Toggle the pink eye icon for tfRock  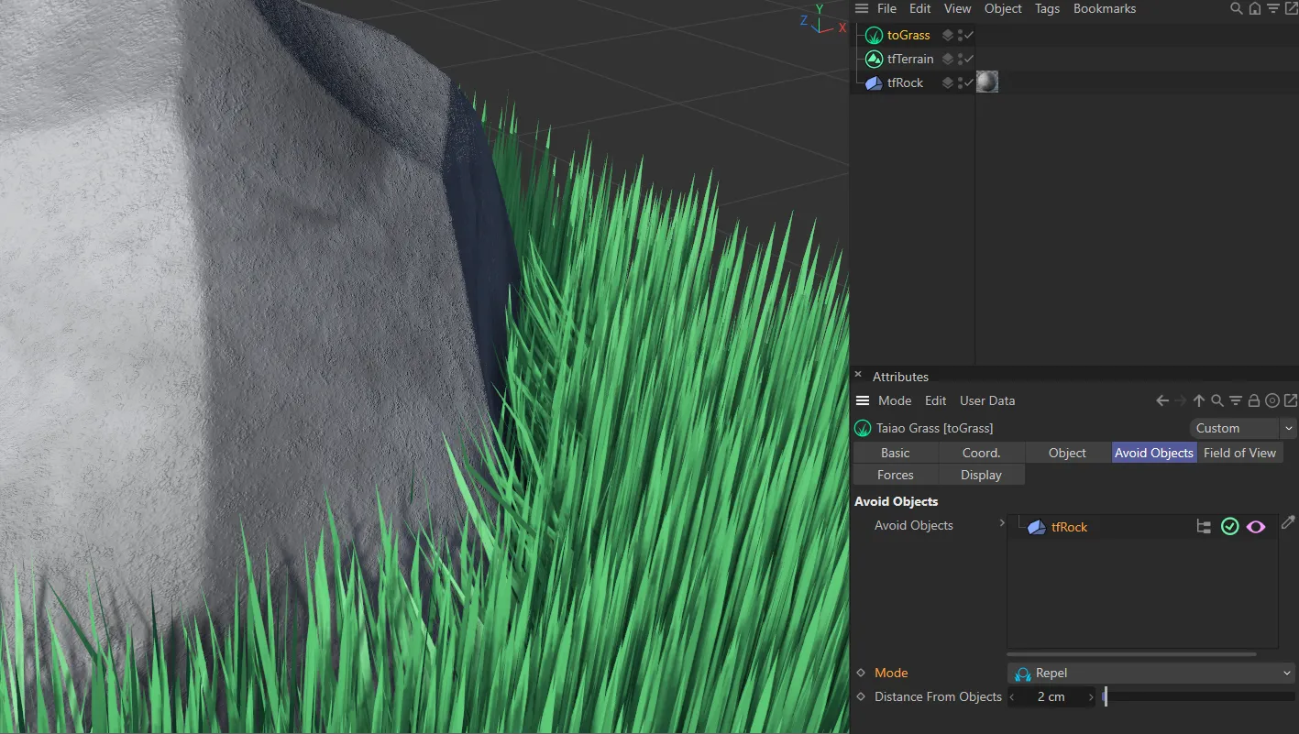pyautogui.click(x=1256, y=527)
